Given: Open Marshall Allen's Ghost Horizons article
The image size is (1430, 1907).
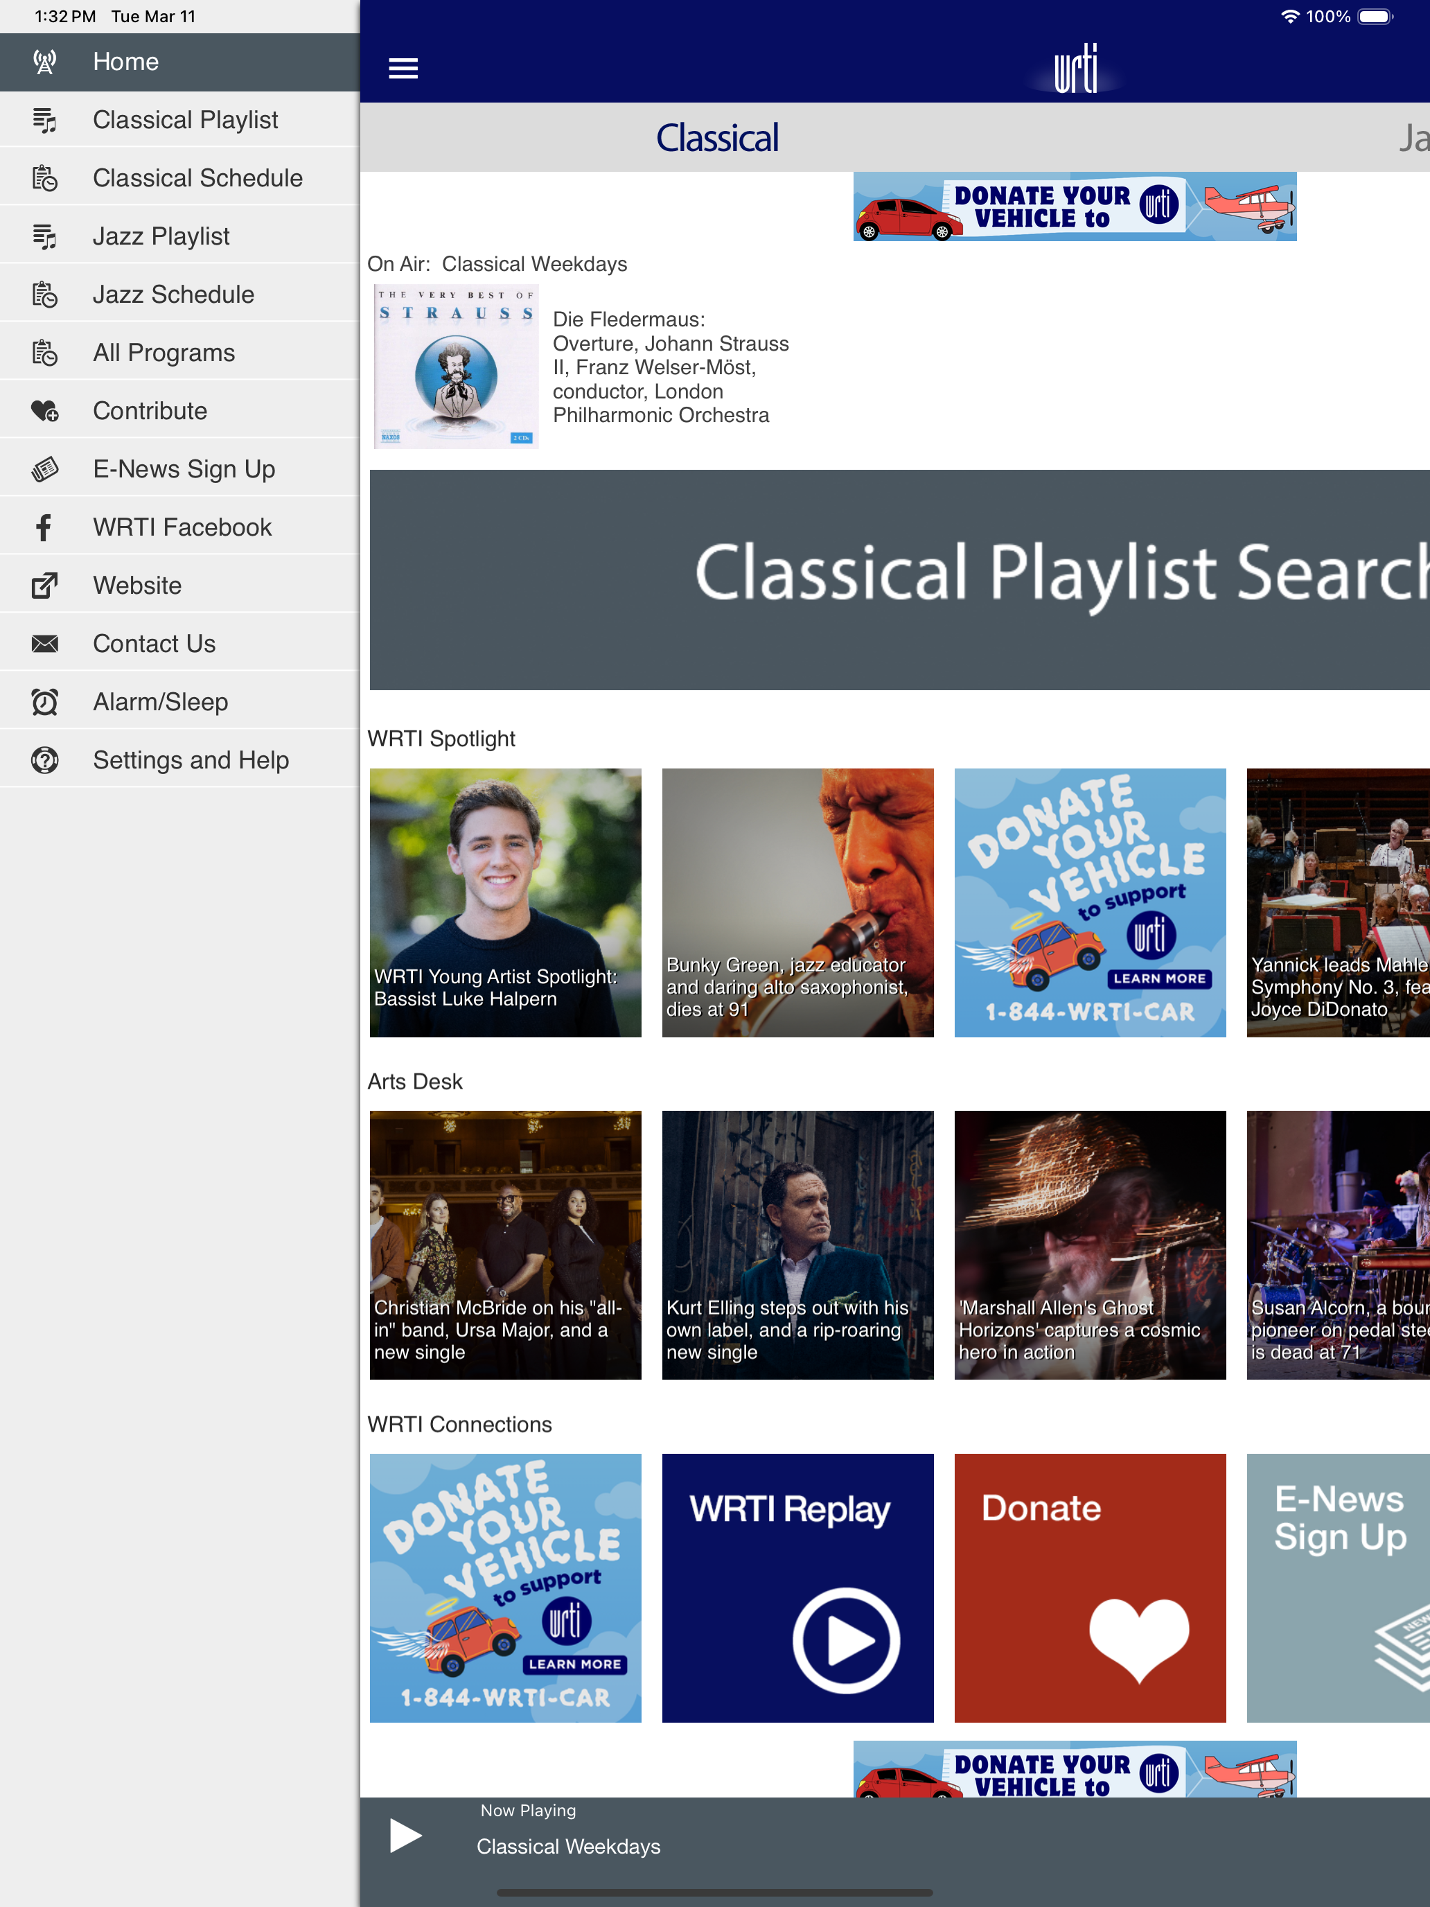Looking at the screenshot, I should tap(1090, 1245).
